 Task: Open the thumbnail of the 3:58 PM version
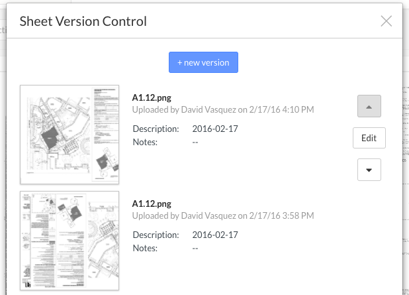pos(69,241)
